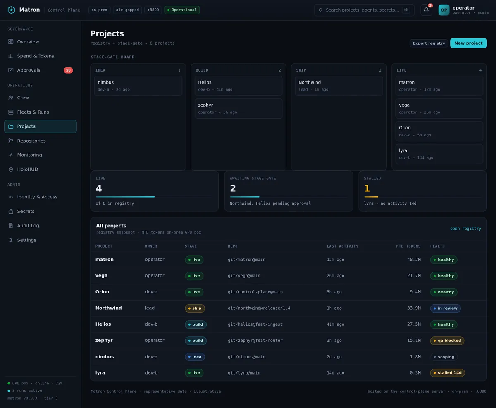This screenshot has height=408, width=496.
Task: Open the Spend & Tokens page
Action: 41,56
